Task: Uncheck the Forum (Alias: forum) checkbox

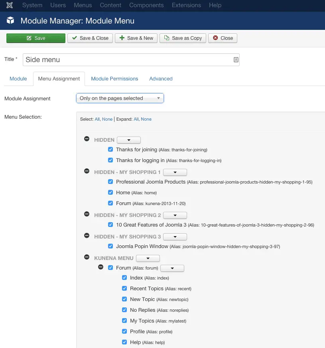Action: click(x=110, y=268)
